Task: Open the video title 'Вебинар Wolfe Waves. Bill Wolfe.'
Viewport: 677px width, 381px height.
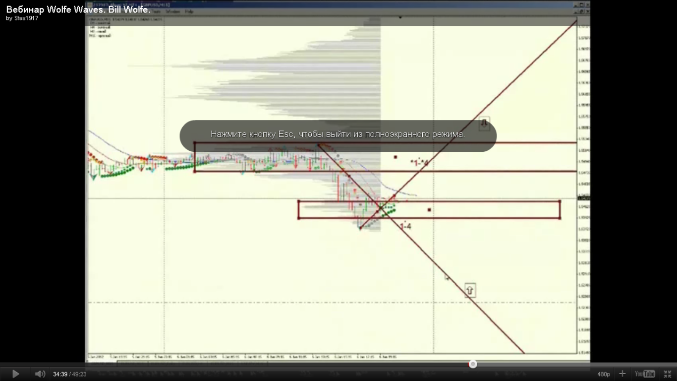Action: pos(78,9)
